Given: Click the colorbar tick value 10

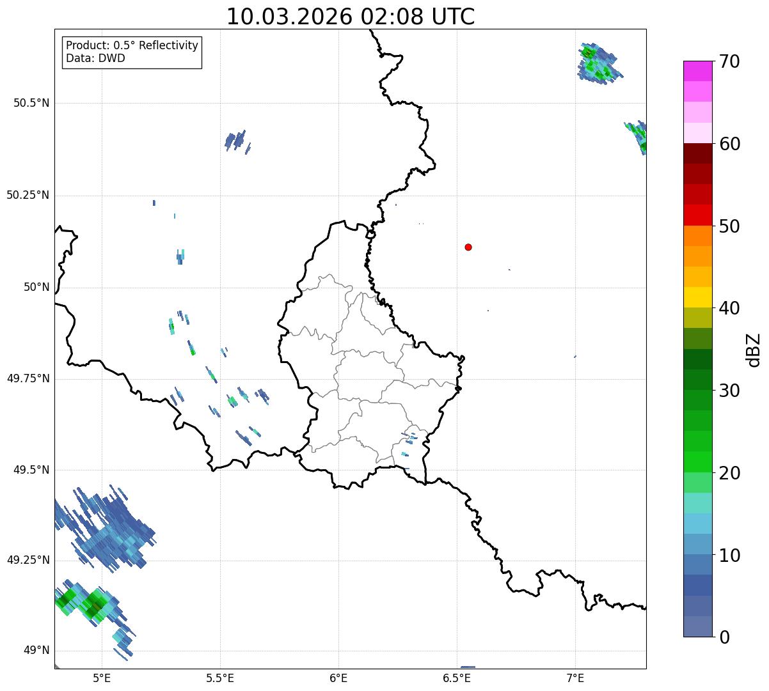Looking at the screenshot, I should 729,555.
